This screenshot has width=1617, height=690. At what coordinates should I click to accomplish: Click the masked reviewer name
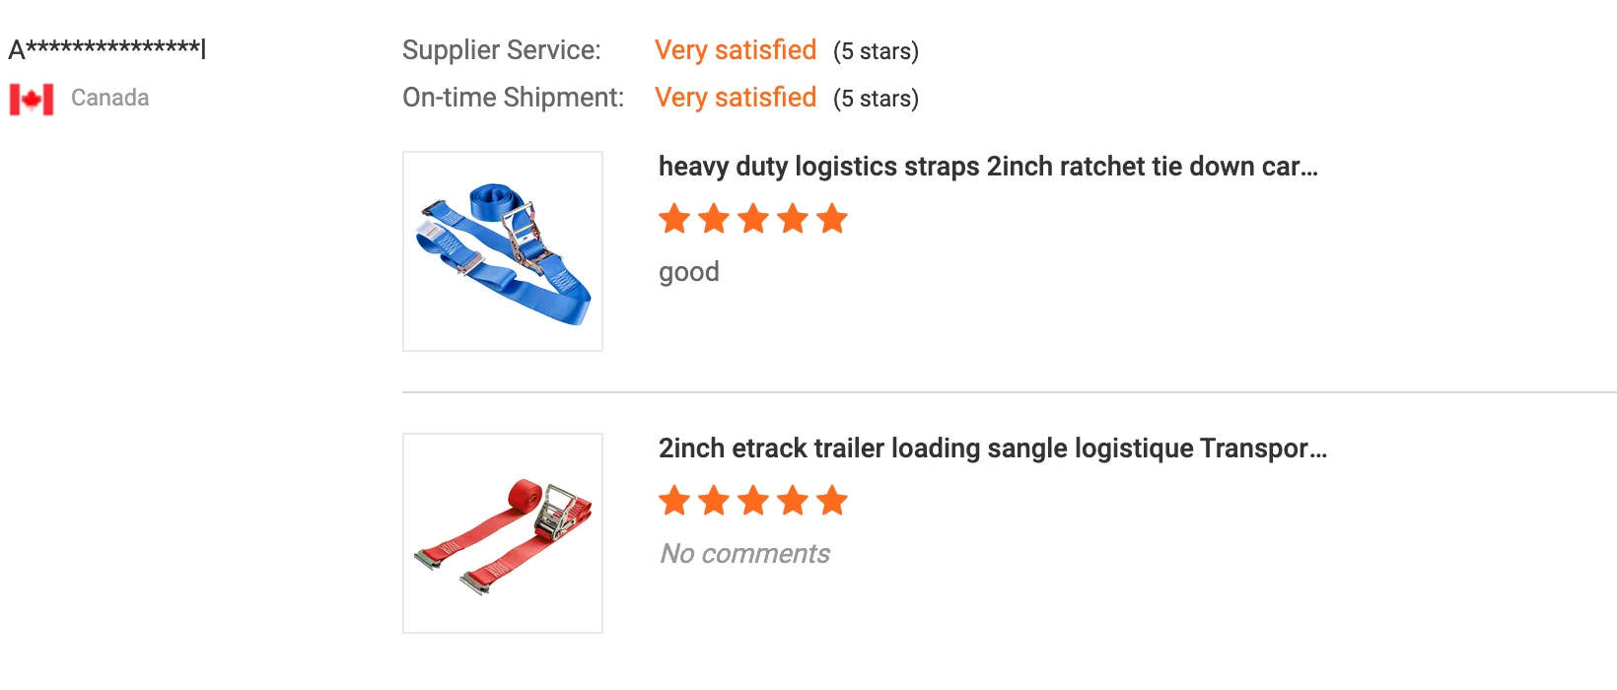pyautogui.click(x=106, y=49)
